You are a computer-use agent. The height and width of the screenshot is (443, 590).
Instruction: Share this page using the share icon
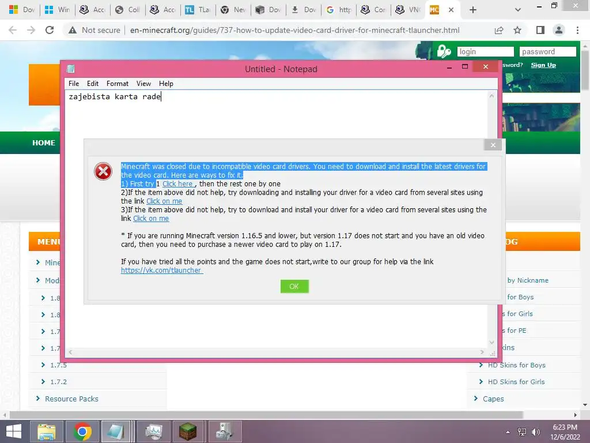coord(499,30)
